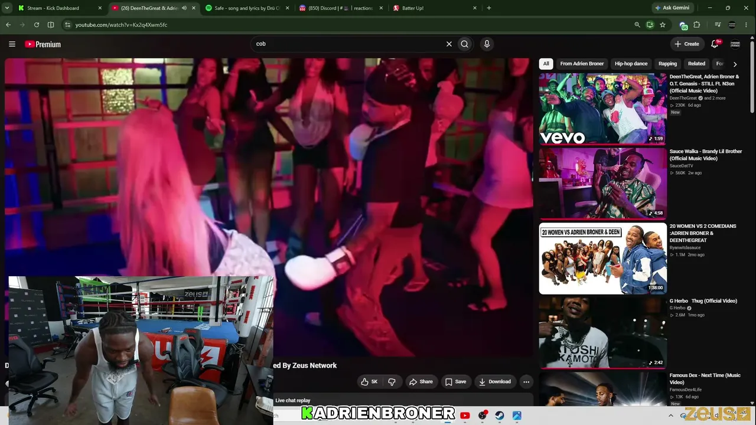756x425 pixels.
Task: Expand the browser tab search dropdown
Action: pyautogui.click(x=8, y=8)
